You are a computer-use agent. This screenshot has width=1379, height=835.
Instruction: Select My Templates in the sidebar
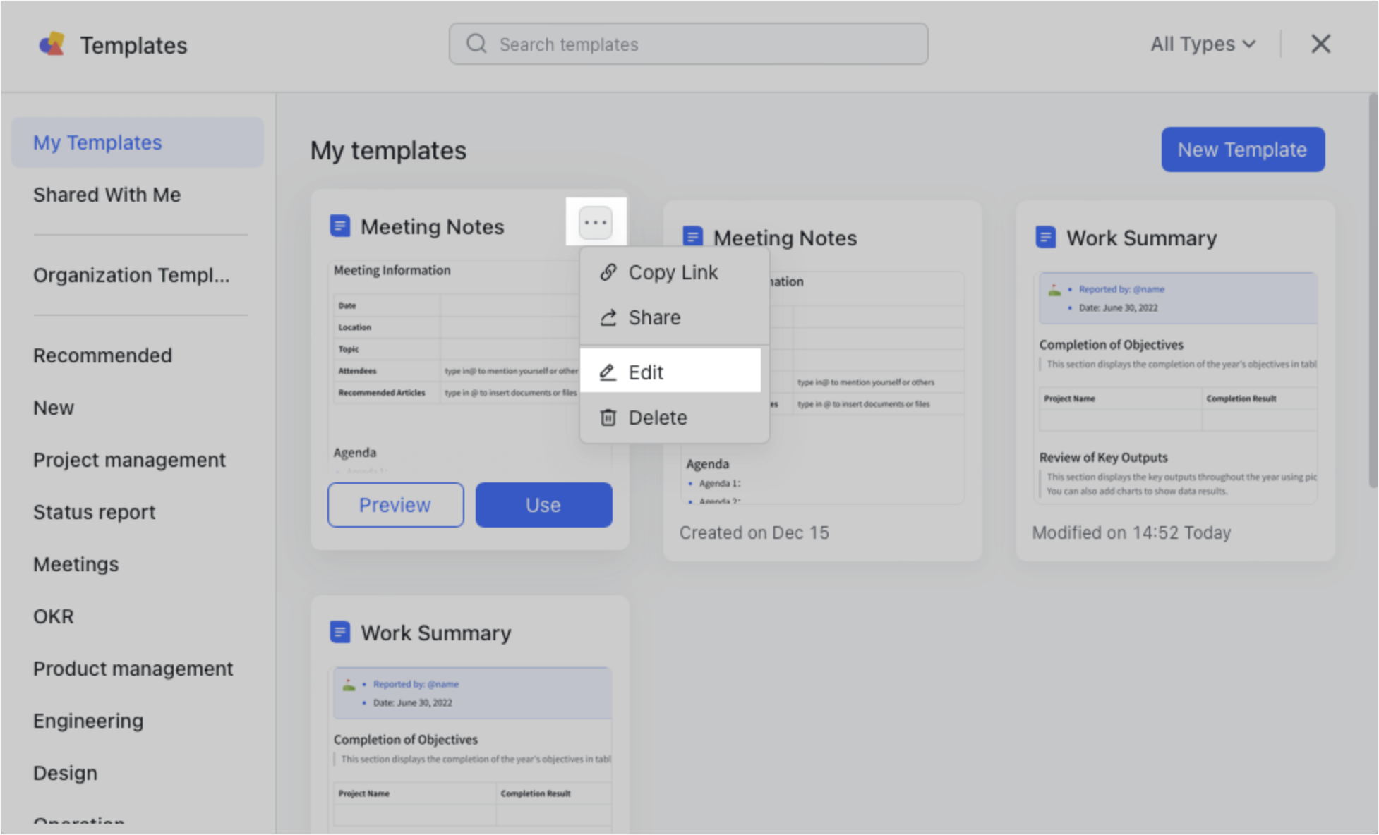(x=97, y=142)
